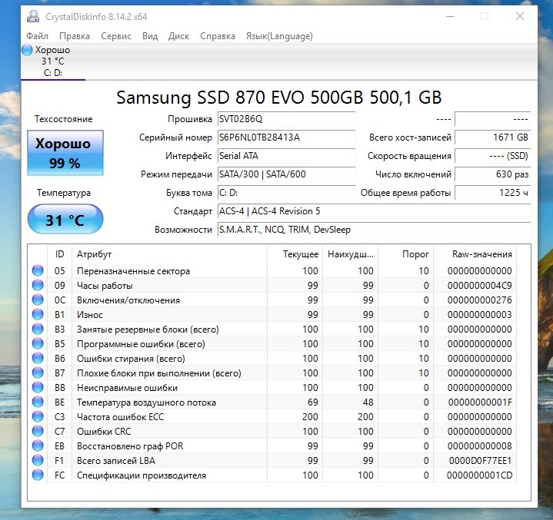Click the Атрибут column header
Image resolution: width=553 pixels, height=520 pixels.
point(94,254)
